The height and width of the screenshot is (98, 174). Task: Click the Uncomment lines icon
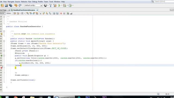click(71, 13)
